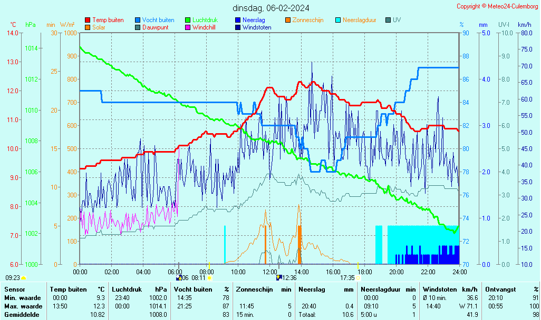This screenshot has height=320, width=541.
Task: Click the Solar legend label
Action: [x=99, y=27]
